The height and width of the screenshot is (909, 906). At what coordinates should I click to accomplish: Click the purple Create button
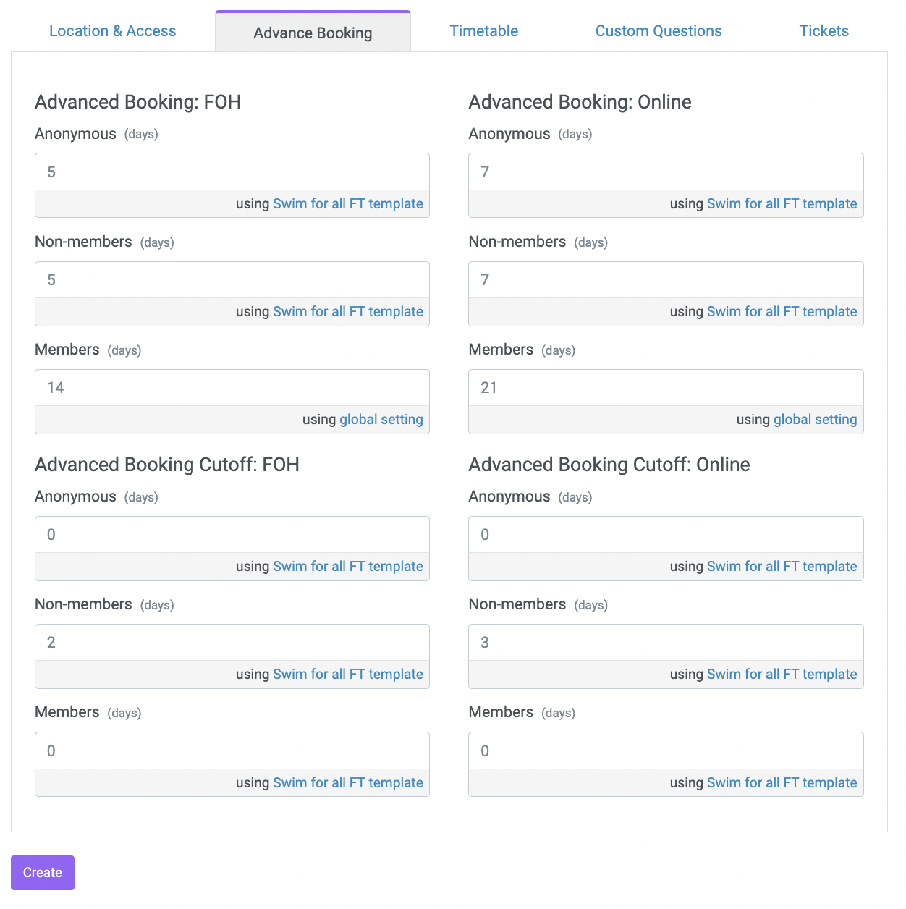(43, 873)
